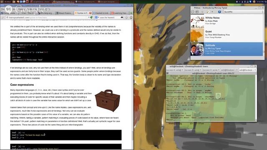Click the Case expressions heading
267x150 pixels.
tap(22, 85)
